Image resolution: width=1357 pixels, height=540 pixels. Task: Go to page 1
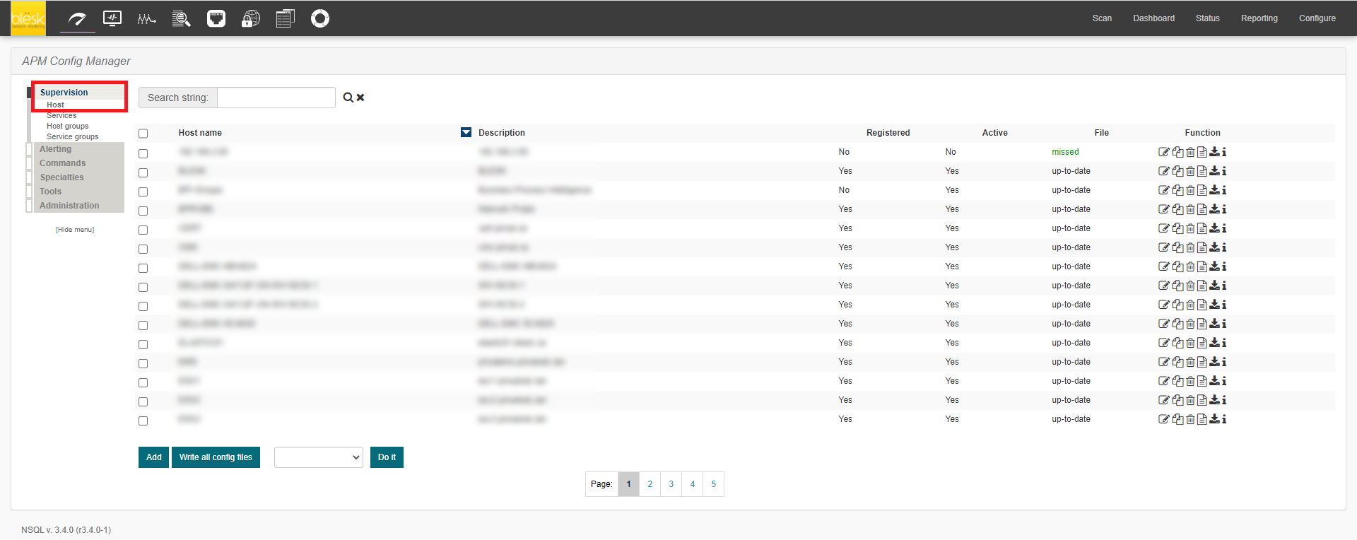tap(628, 484)
